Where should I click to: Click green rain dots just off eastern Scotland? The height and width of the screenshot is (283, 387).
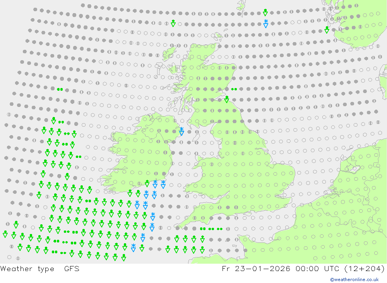coord(234,89)
